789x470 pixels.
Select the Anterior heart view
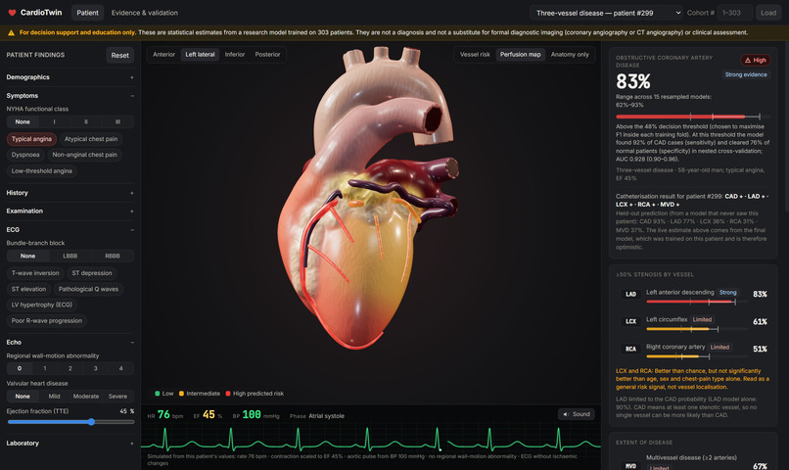click(x=164, y=55)
